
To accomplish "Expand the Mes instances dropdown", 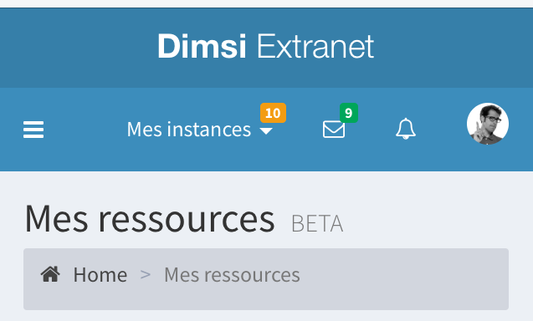I will click(200, 130).
